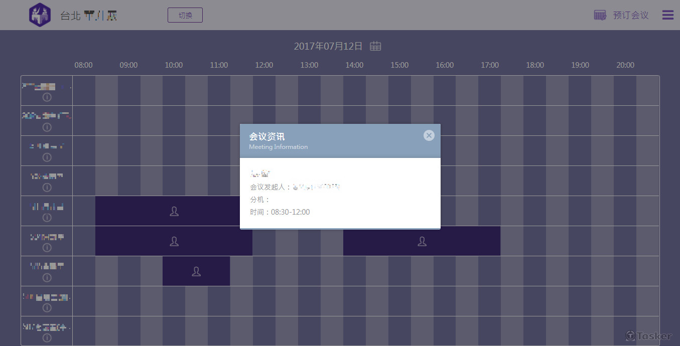Open info icon of the sixth room row
The image size is (680, 346).
[47, 248]
